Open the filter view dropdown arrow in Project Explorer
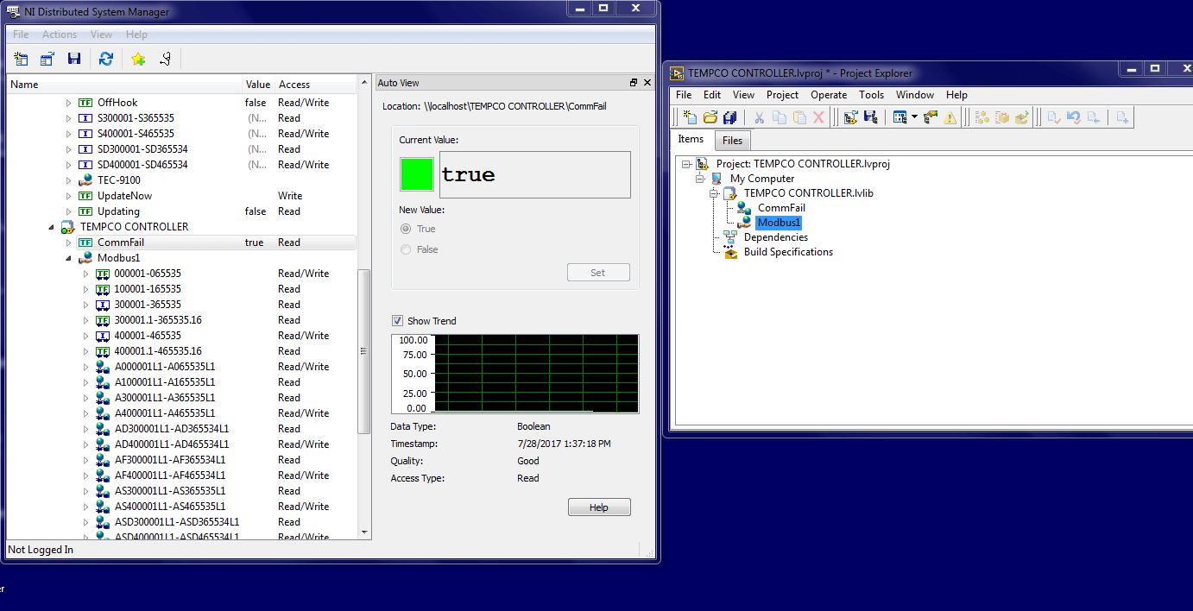The image size is (1193, 611). pos(914,117)
